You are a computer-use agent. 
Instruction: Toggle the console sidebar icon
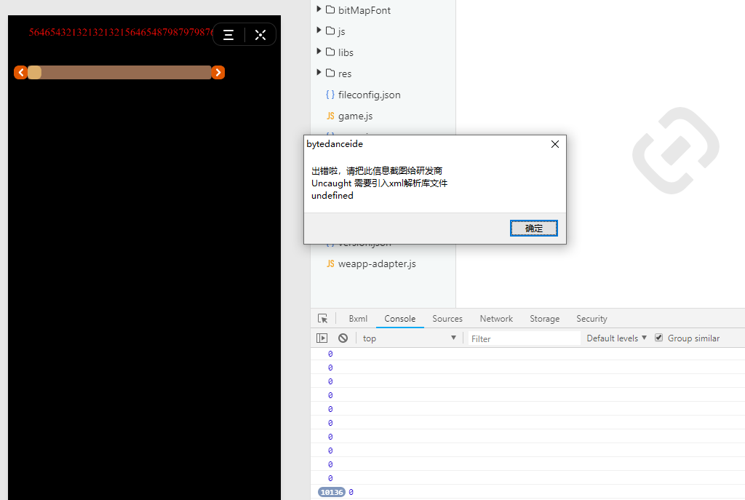tap(322, 338)
